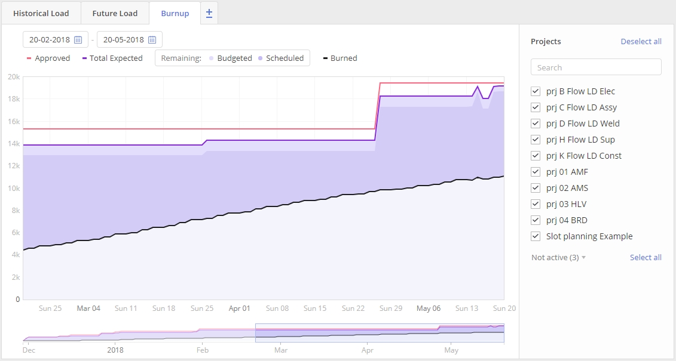Open calendar for start date 20-02-2018
Screen dimensions: 676x361
point(78,39)
